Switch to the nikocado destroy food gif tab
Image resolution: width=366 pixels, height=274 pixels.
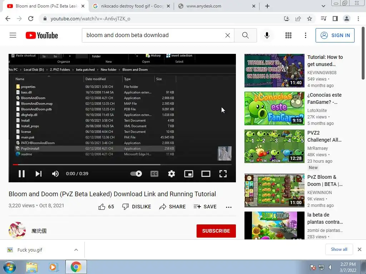coord(132,6)
